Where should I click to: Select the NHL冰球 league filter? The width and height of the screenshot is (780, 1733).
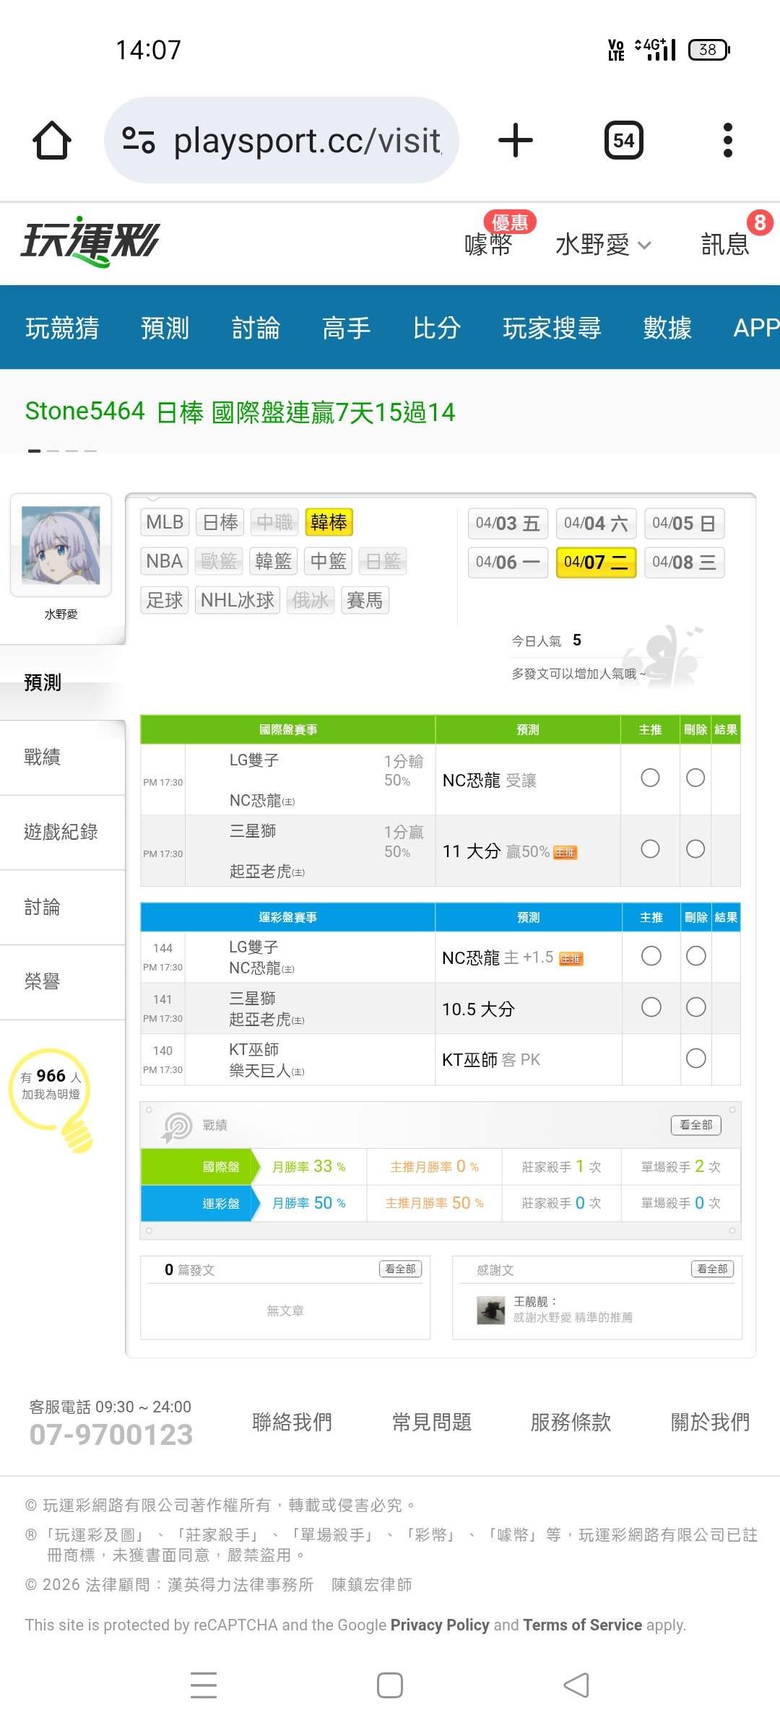(x=238, y=600)
